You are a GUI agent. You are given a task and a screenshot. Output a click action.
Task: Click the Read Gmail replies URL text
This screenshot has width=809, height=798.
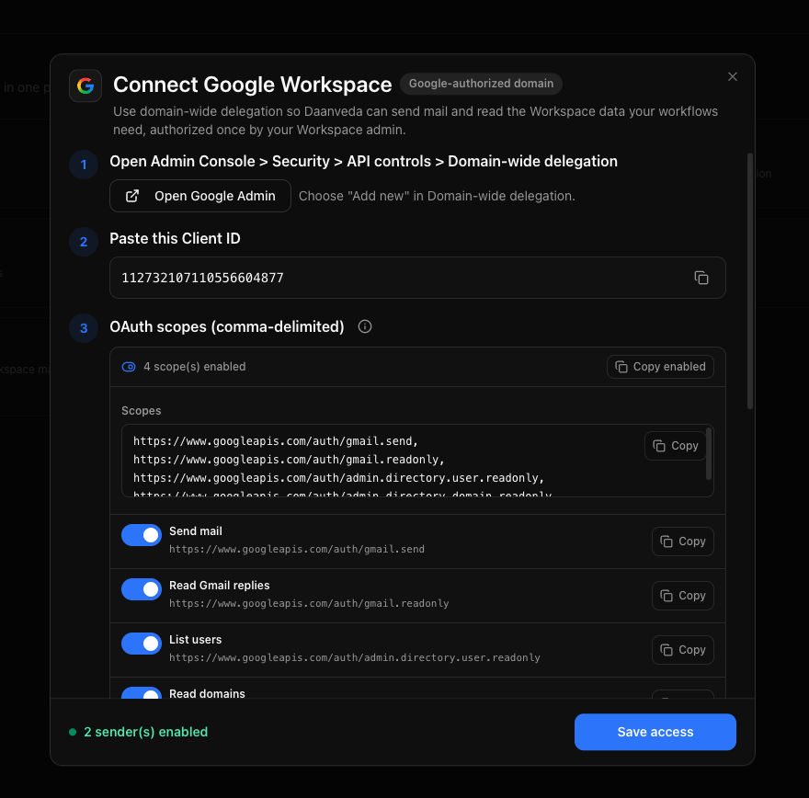[x=309, y=603]
